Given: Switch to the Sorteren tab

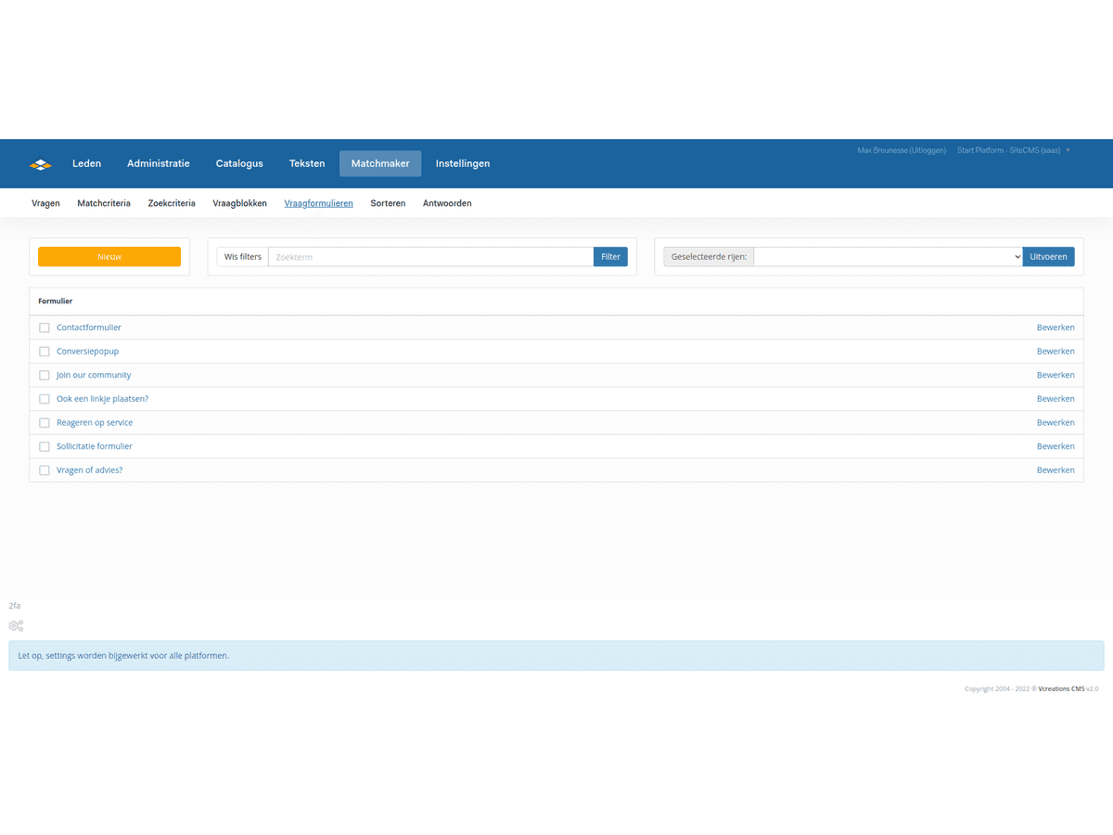Looking at the screenshot, I should tap(388, 203).
